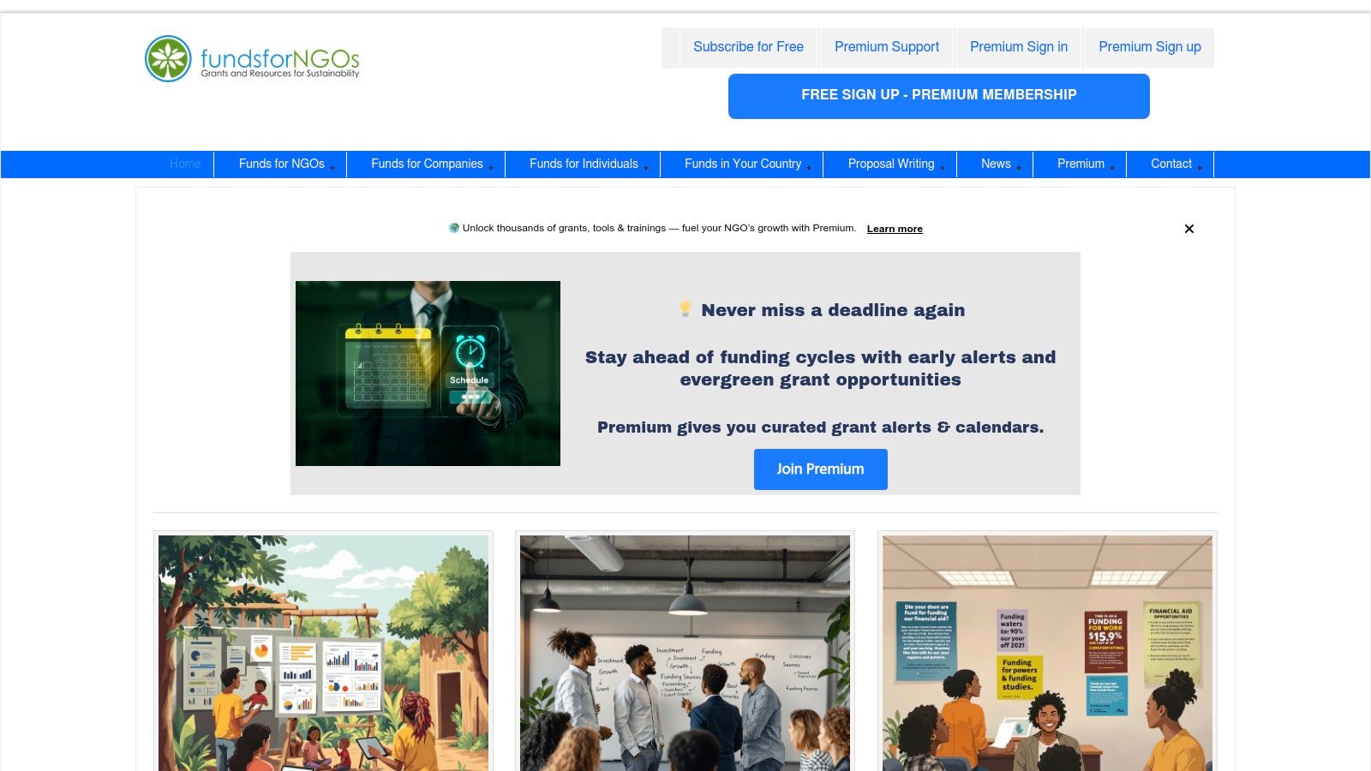This screenshot has height=771, width=1371.
Task: Open the calendar schedule promo image
Action: [428, 374]
